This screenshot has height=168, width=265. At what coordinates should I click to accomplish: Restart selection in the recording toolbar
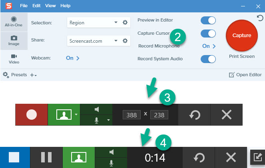point(195,115)
